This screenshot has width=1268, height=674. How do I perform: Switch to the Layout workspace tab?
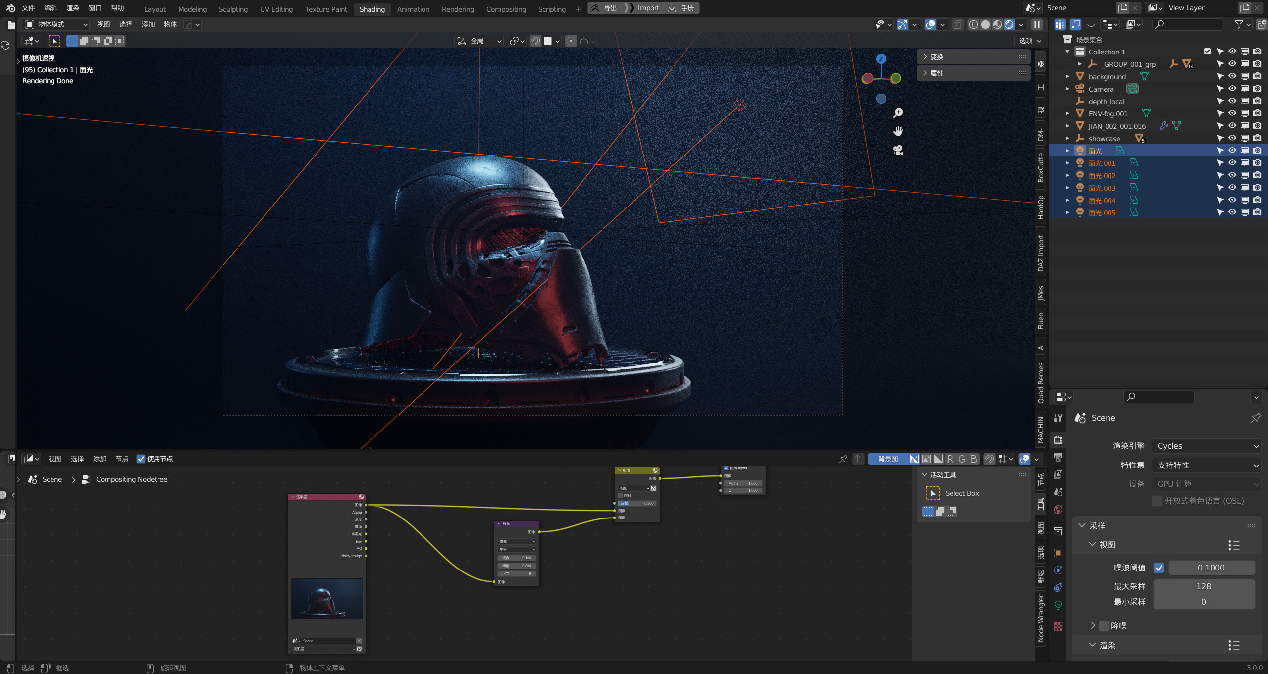pos(155,9)
